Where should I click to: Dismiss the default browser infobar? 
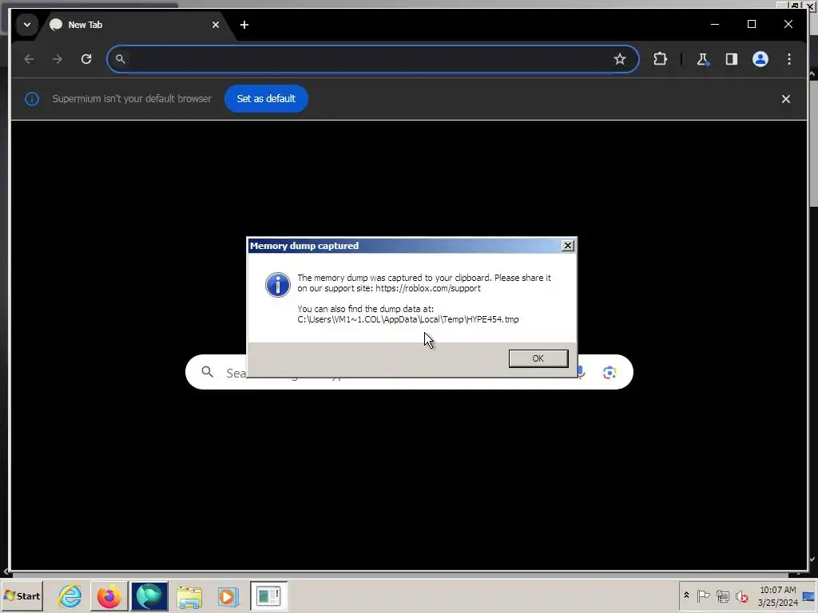[x=786, y=98]
